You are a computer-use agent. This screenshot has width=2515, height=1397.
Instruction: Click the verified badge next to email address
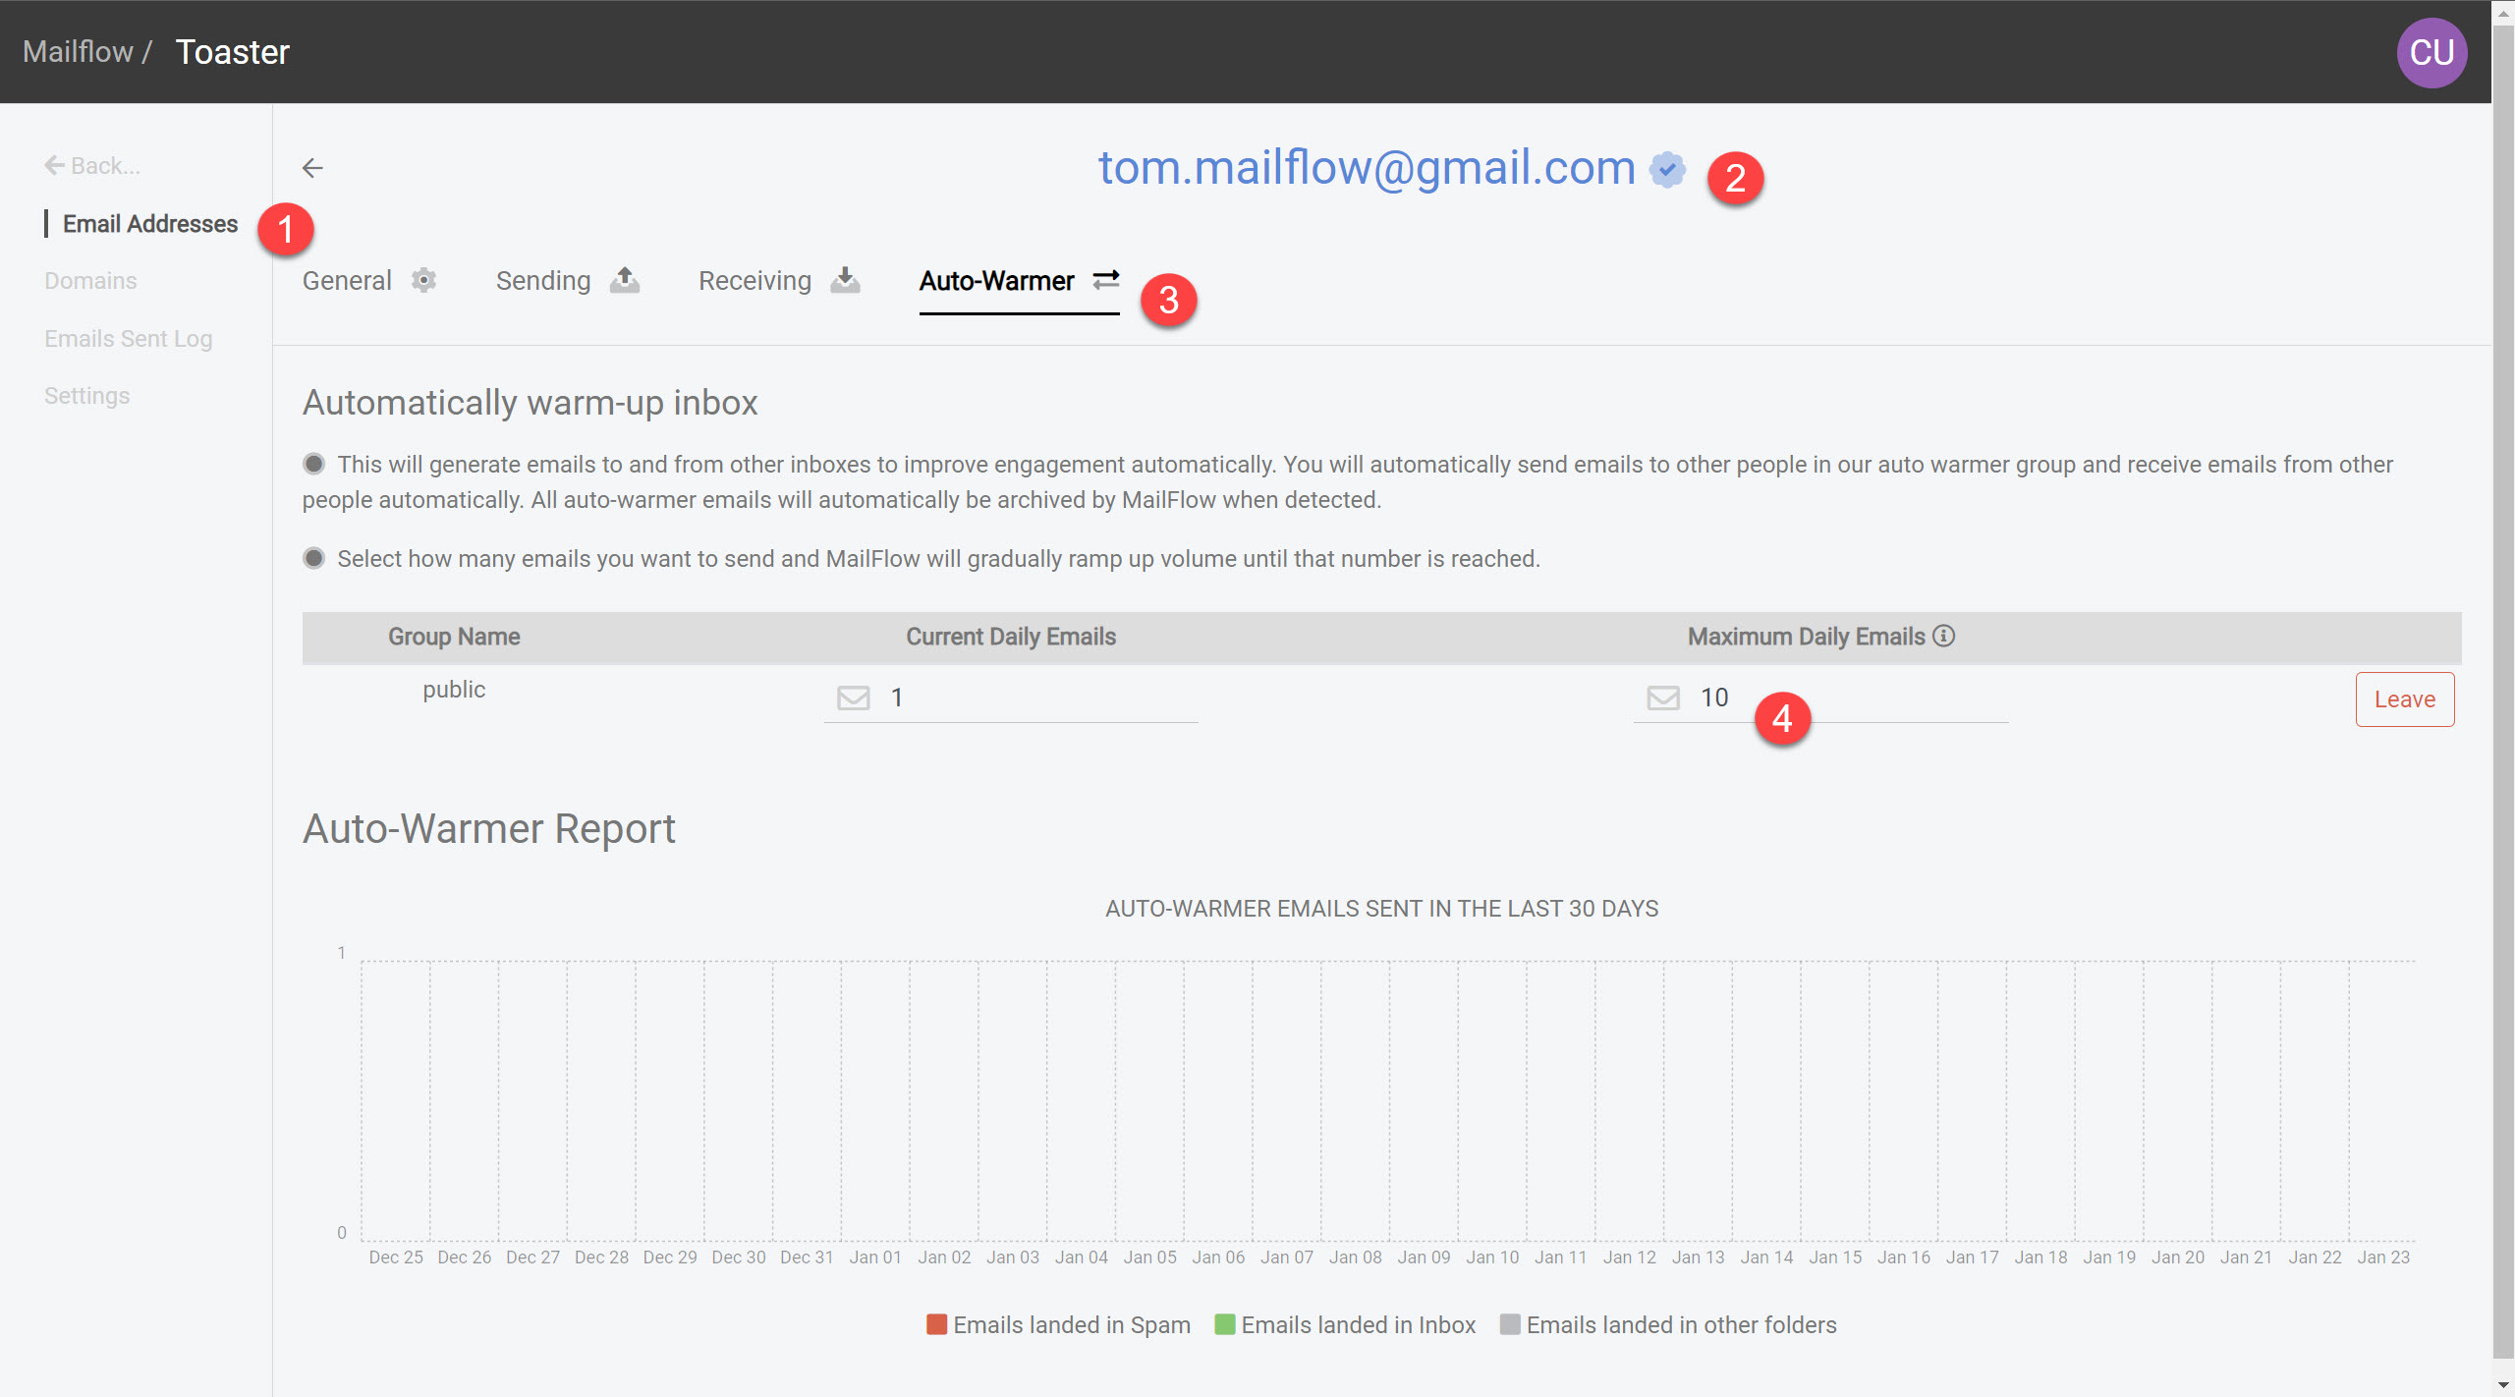coord(1667,169)
